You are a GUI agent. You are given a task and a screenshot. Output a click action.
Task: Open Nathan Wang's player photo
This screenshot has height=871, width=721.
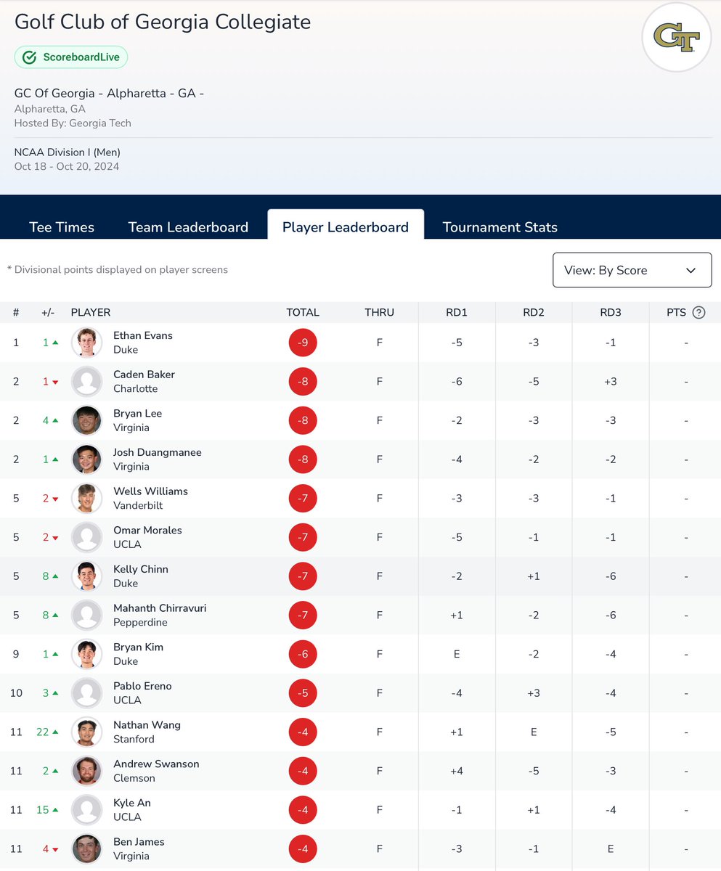pos(87,732)
